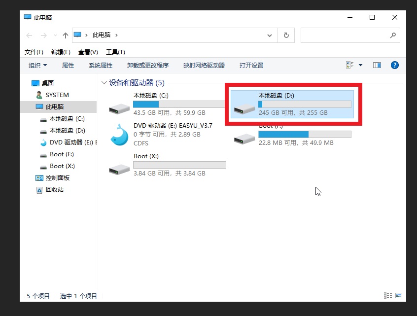Select 回收站 in the navigation pane
The height and width of the screenshot is (316, 417).
pos(54,190)
